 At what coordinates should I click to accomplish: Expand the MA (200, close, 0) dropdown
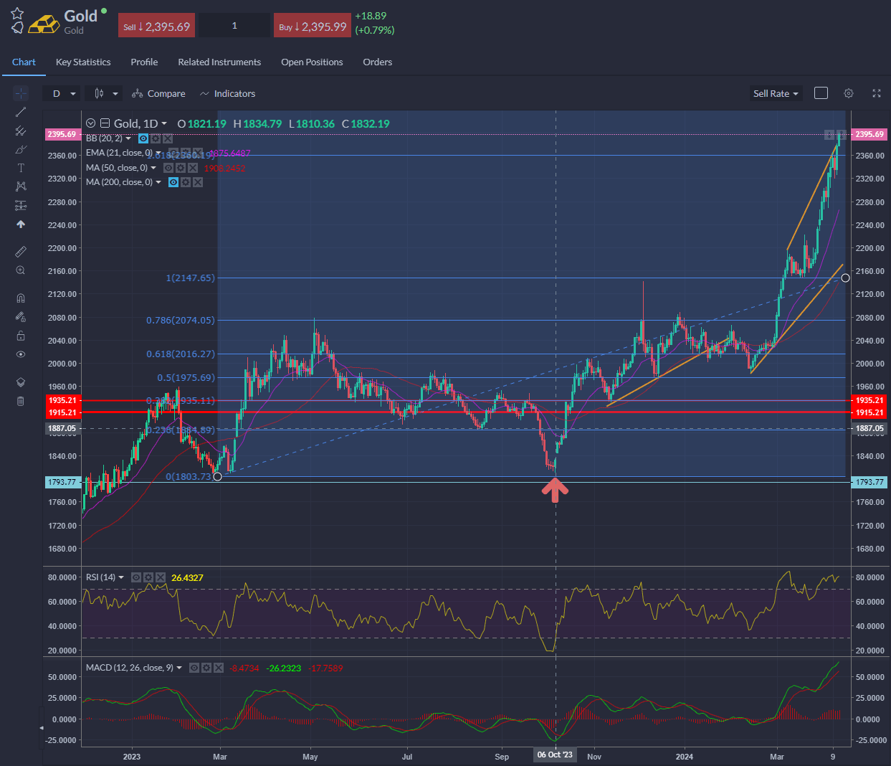pyautogui.click(x=158, y=182)
